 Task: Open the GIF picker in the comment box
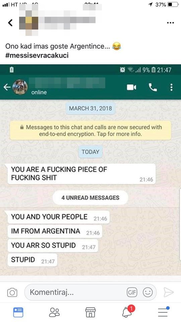(x=132, y=292)
